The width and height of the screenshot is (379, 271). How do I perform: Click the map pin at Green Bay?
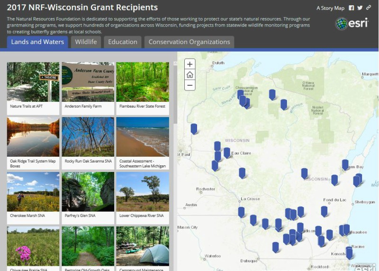coord(345,165)
